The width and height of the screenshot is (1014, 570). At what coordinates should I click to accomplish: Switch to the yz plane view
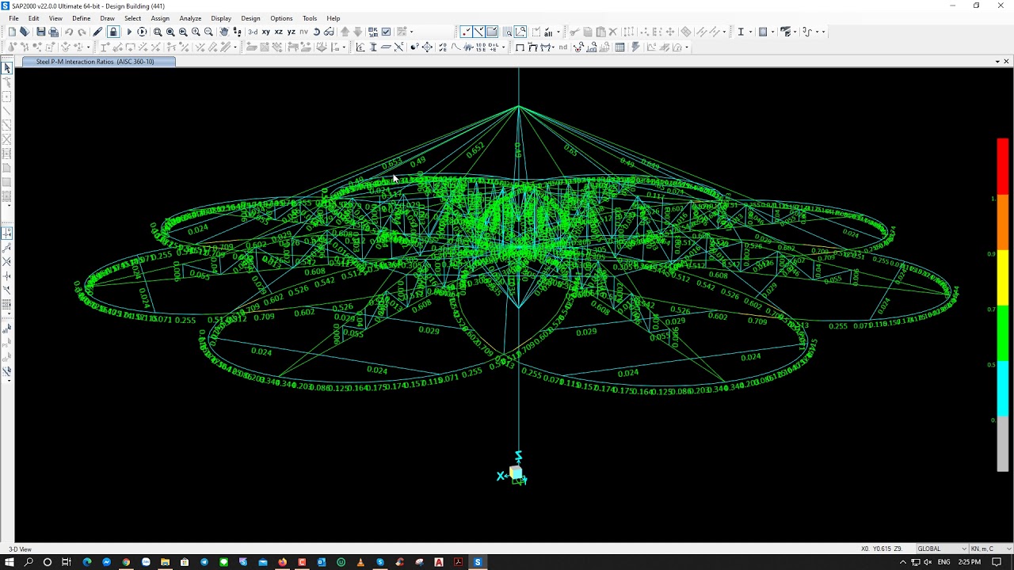point(291,32)
